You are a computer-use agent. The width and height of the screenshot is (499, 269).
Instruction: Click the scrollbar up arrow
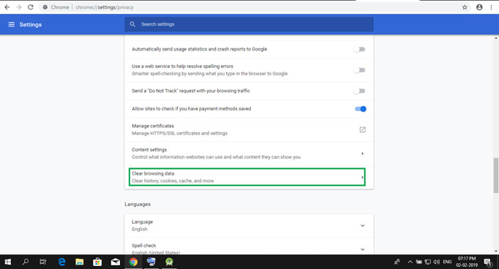(496, 38)
